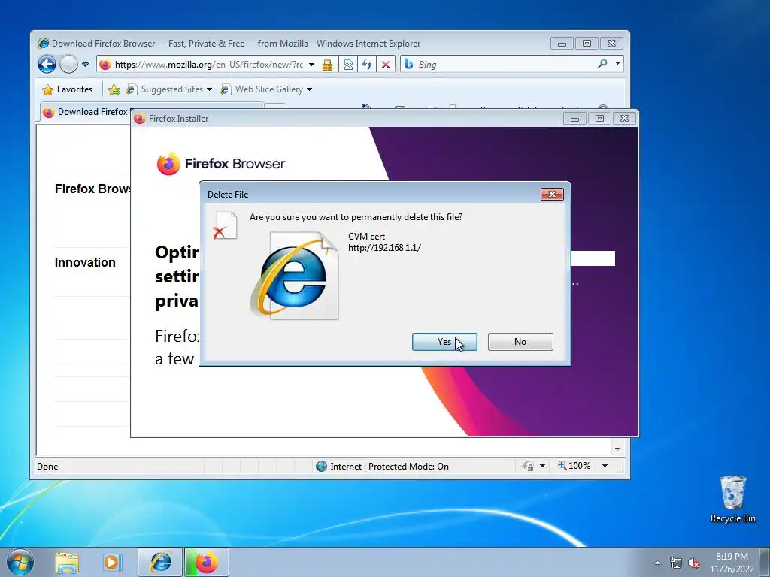Click the Bing search box
Viewport: 770px width, 577px height.
click(499, 65)
